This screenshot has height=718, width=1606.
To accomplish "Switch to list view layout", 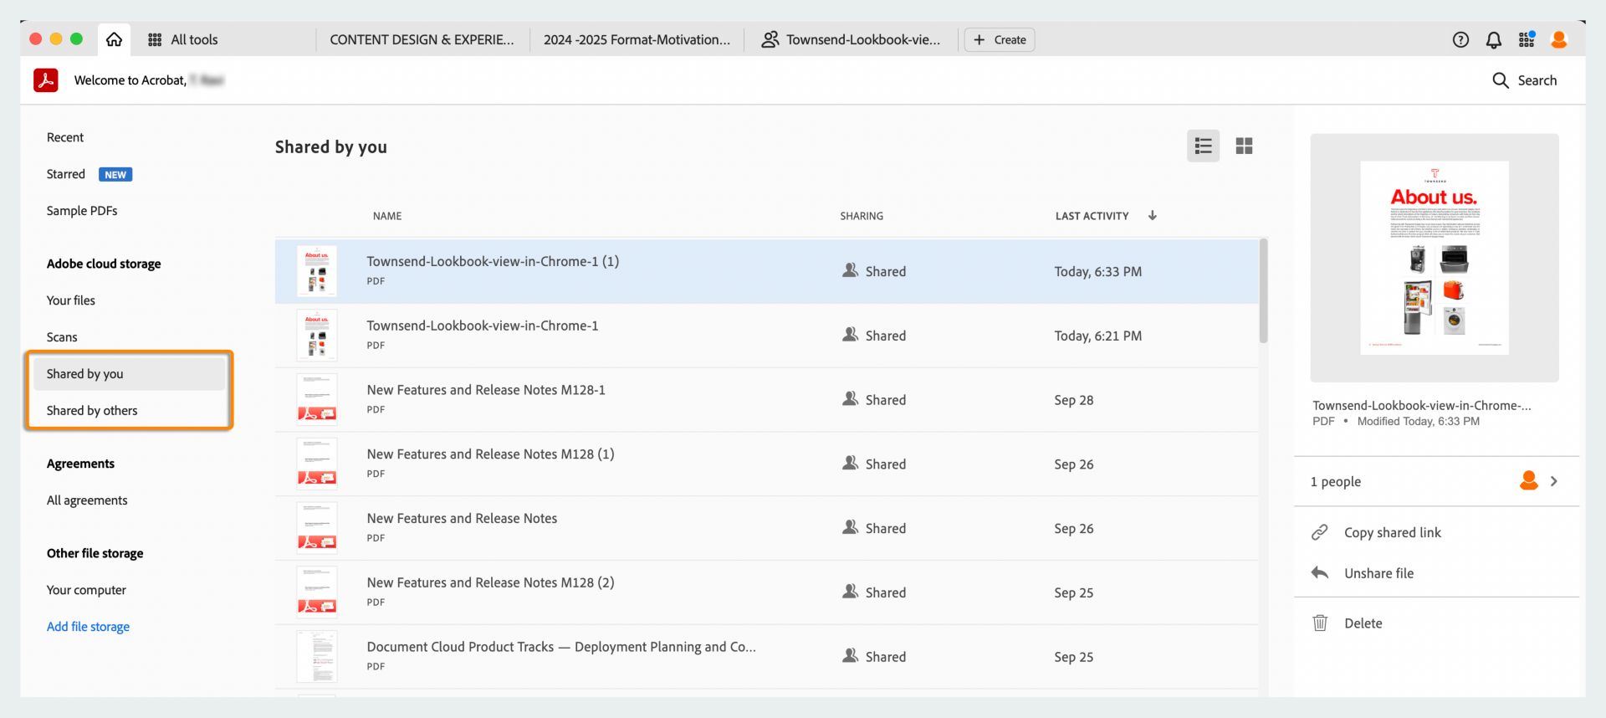I will (1203, 146).
